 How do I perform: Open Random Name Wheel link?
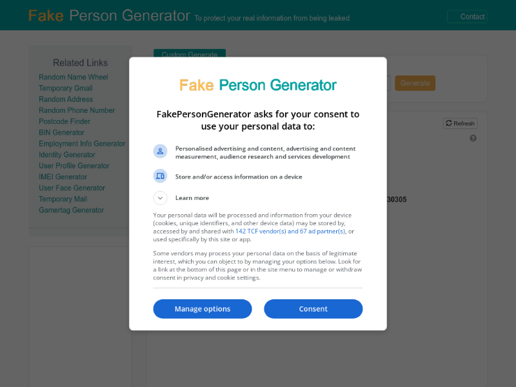pyautogui.click(x=74, y=77)
